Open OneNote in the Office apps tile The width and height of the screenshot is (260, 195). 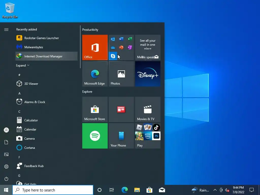(x=130, y=47)
